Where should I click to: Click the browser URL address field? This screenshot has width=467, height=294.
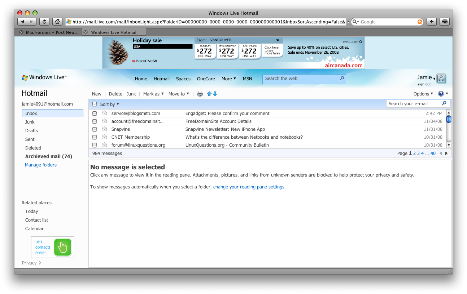pos(206,22)
